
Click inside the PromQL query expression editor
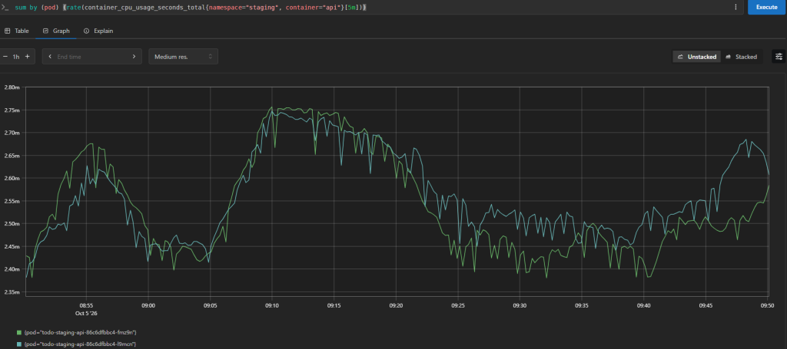point(371,7)
